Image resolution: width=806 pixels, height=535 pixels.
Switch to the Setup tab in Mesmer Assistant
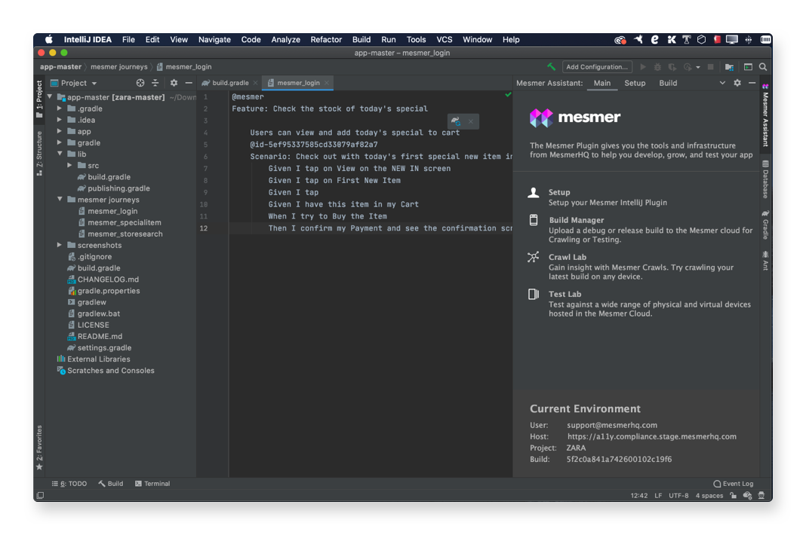(x=635, y=83)
